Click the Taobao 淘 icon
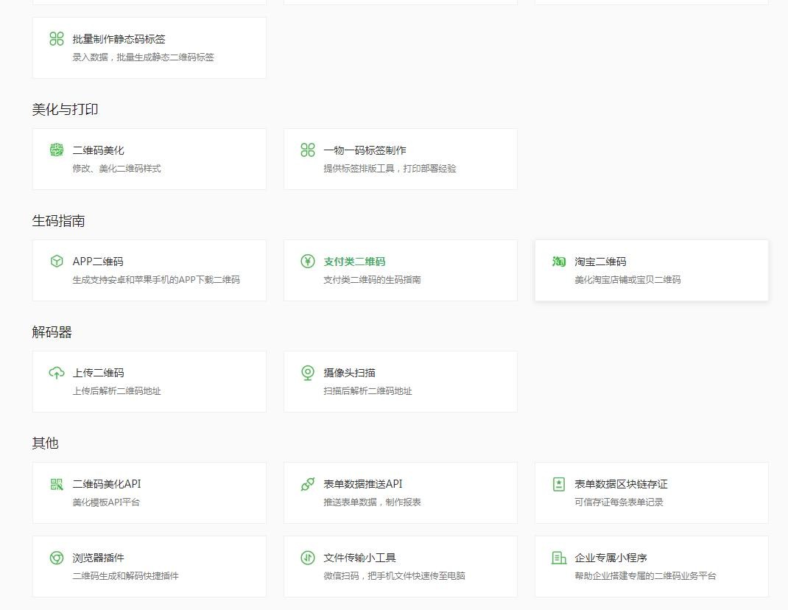The image size is (788, 610). 559,262
